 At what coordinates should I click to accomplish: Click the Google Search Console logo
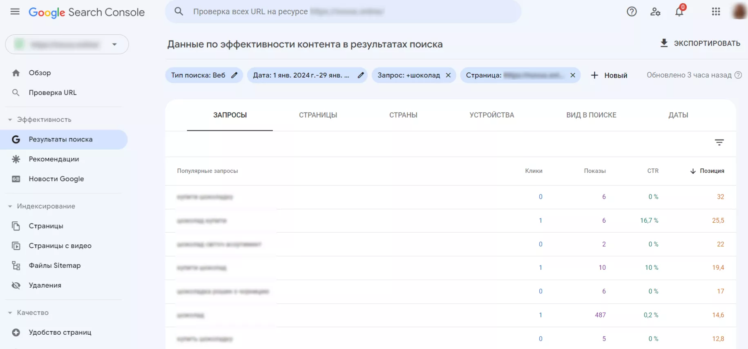[x=87, y=12]
